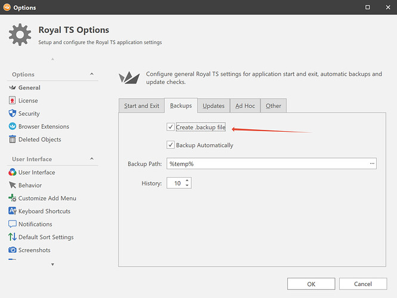Image resolution: width=397 pixels, height=298 pixels.
Task: Toggle the Backup Automatically checkbox
Action: click(171, 145)
